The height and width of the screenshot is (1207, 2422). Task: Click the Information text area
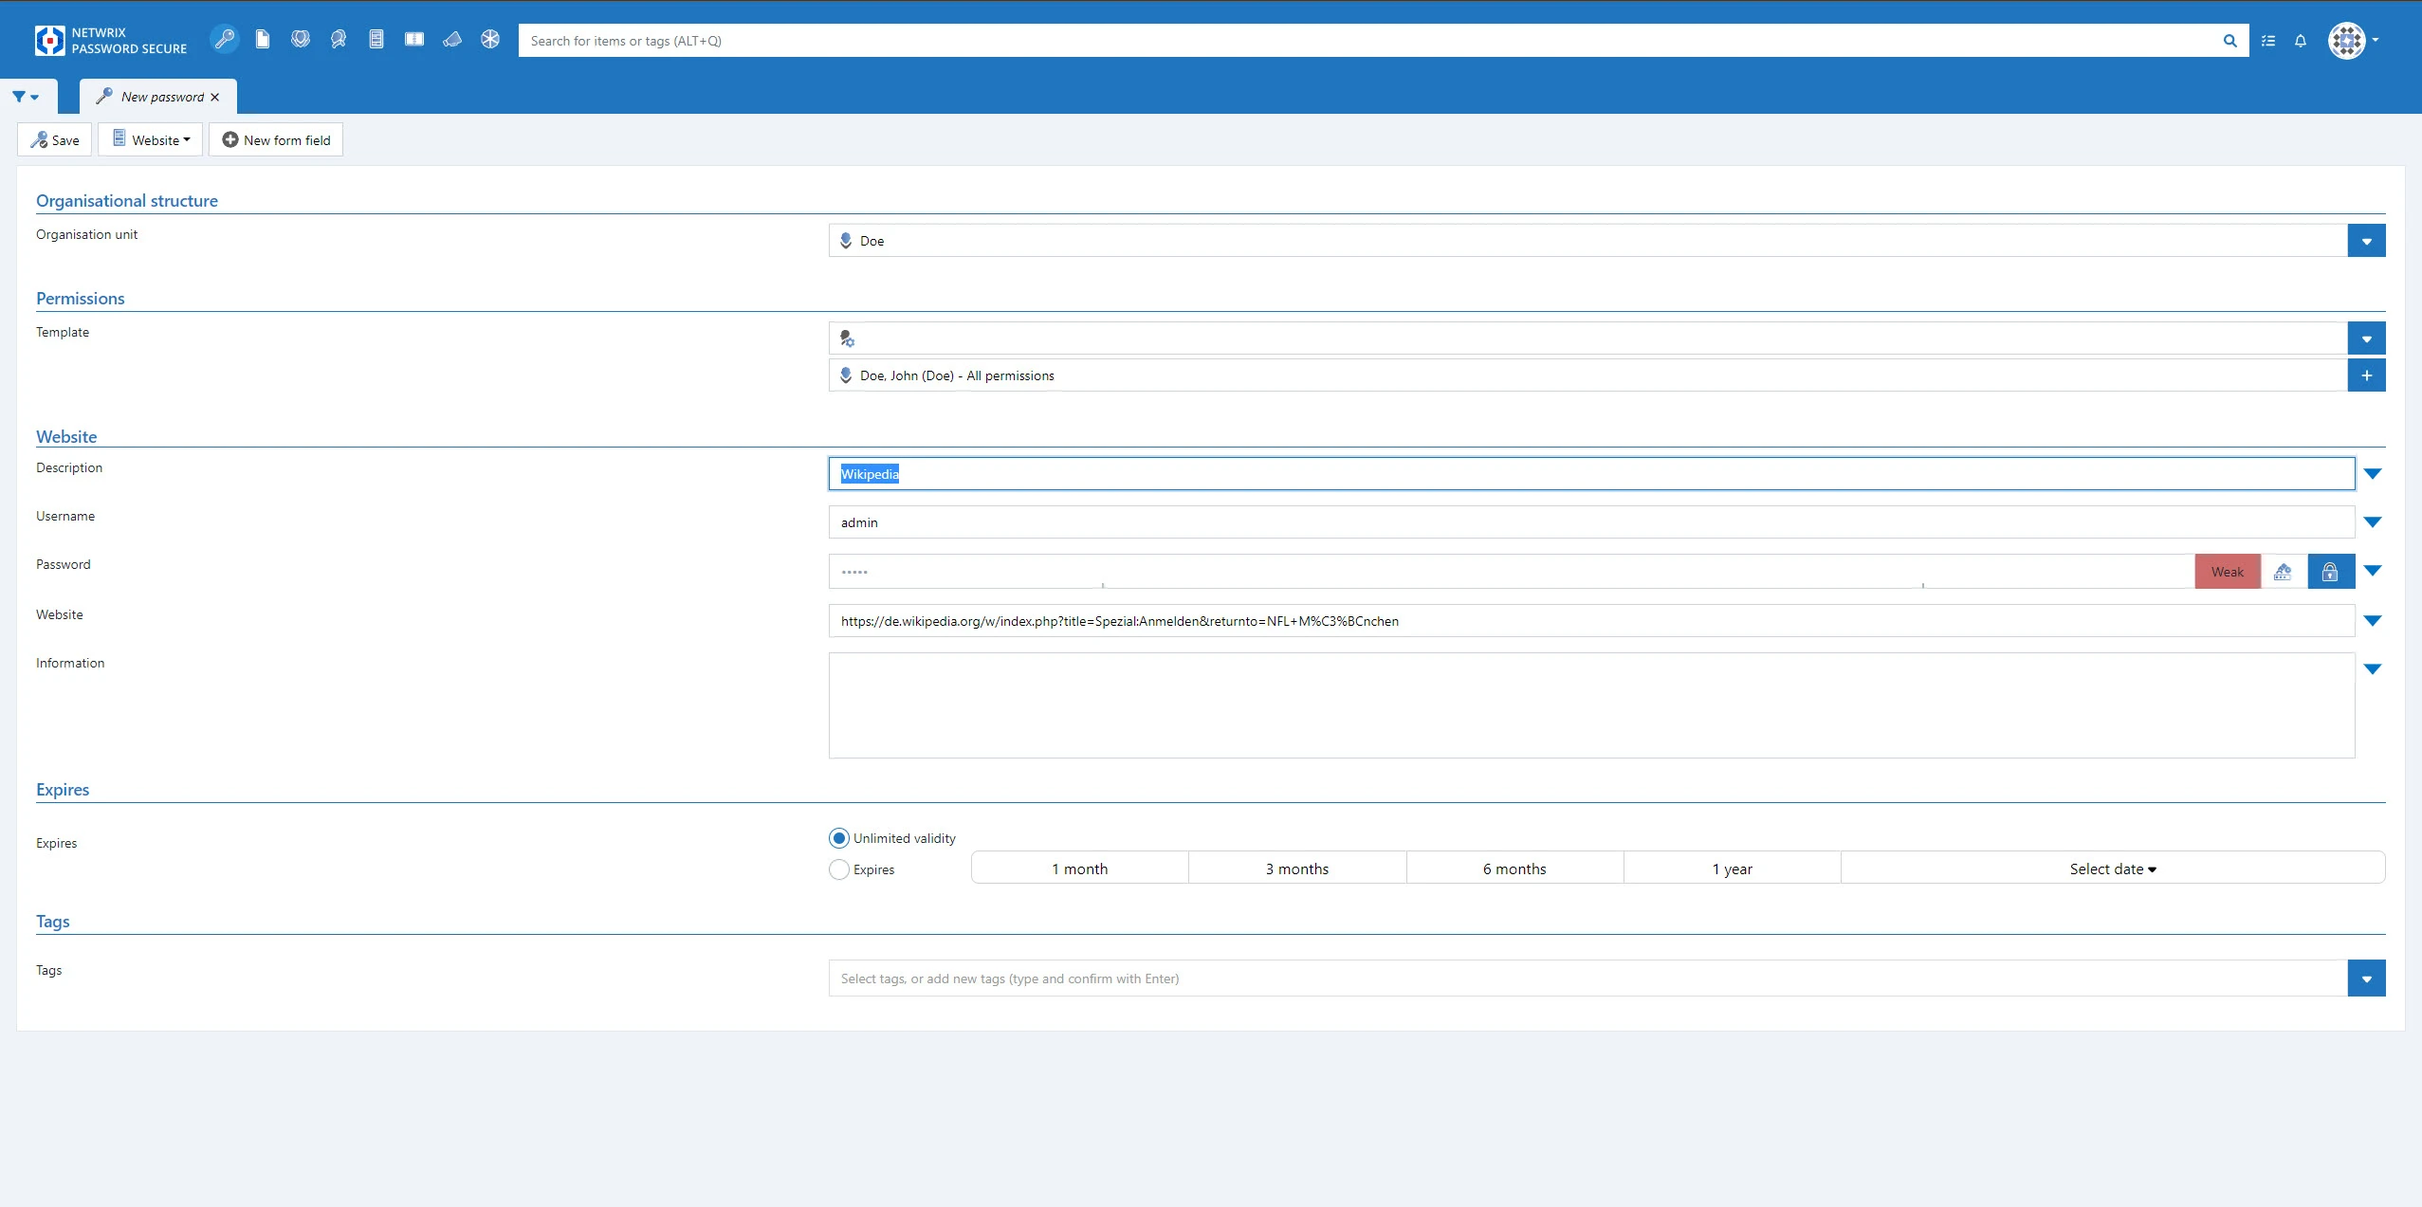tap(1591, 705)
